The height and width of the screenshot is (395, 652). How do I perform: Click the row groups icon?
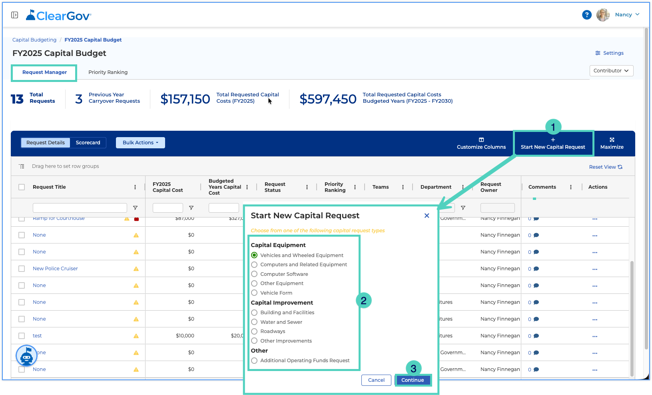pyautogui.click(x=22, y=166)
